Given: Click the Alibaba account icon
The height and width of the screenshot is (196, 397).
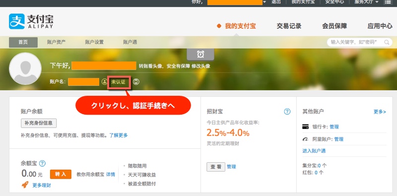Looking at the screenshot, I should tap(306, 139).
